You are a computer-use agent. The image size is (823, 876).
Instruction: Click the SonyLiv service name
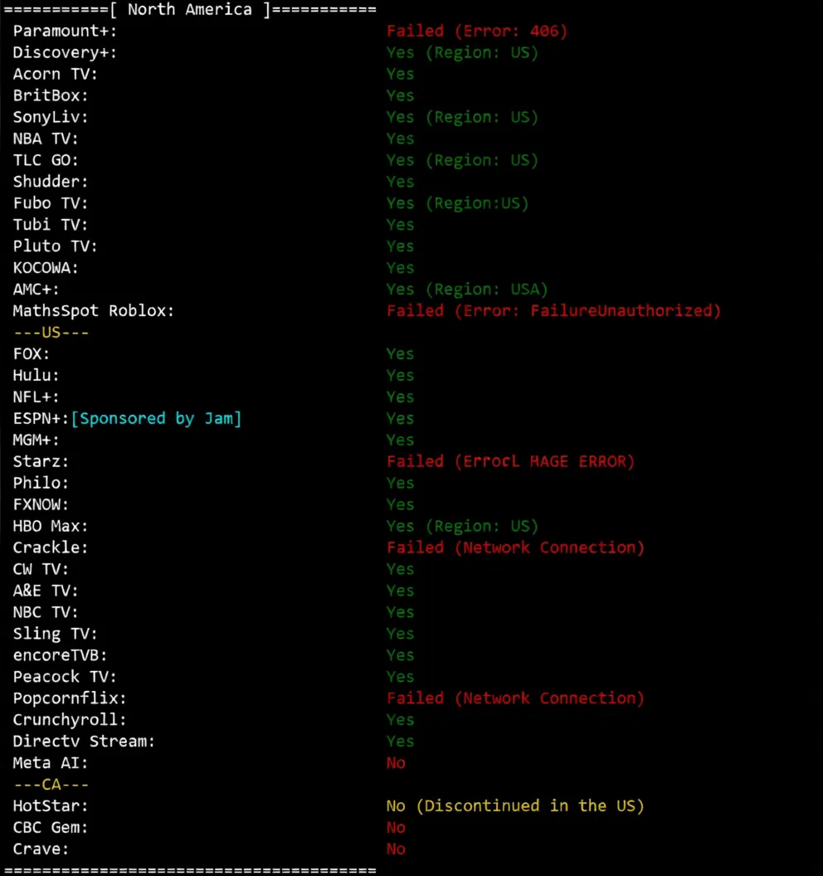(x=51, y=118)
